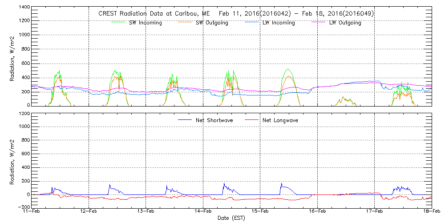Click the SW Incoming legend label
This screenshot has height=222, width=445.
tap(146, 23)
